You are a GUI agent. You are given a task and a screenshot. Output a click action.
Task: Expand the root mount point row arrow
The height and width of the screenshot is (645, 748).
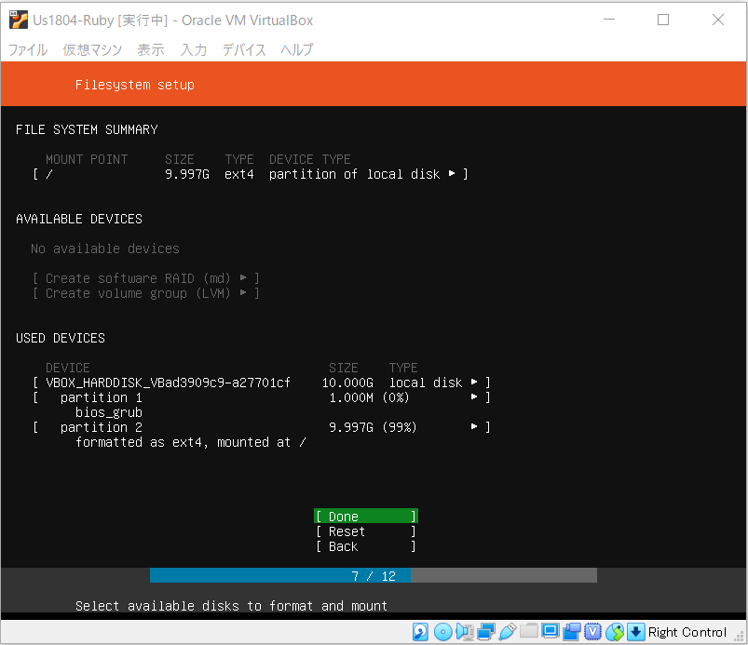pyautogui.click(x=452, y=174)
